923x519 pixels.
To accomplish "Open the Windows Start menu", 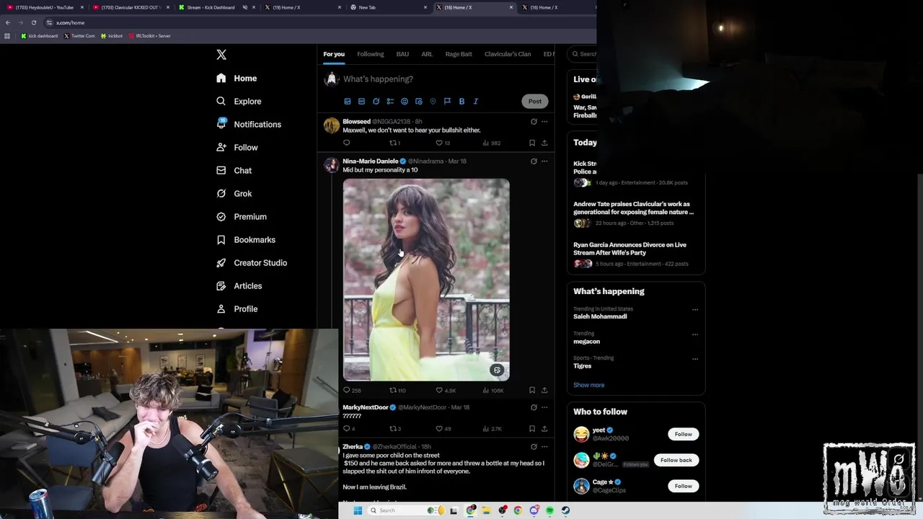I will pyautogui.click(x=357, y=510).
